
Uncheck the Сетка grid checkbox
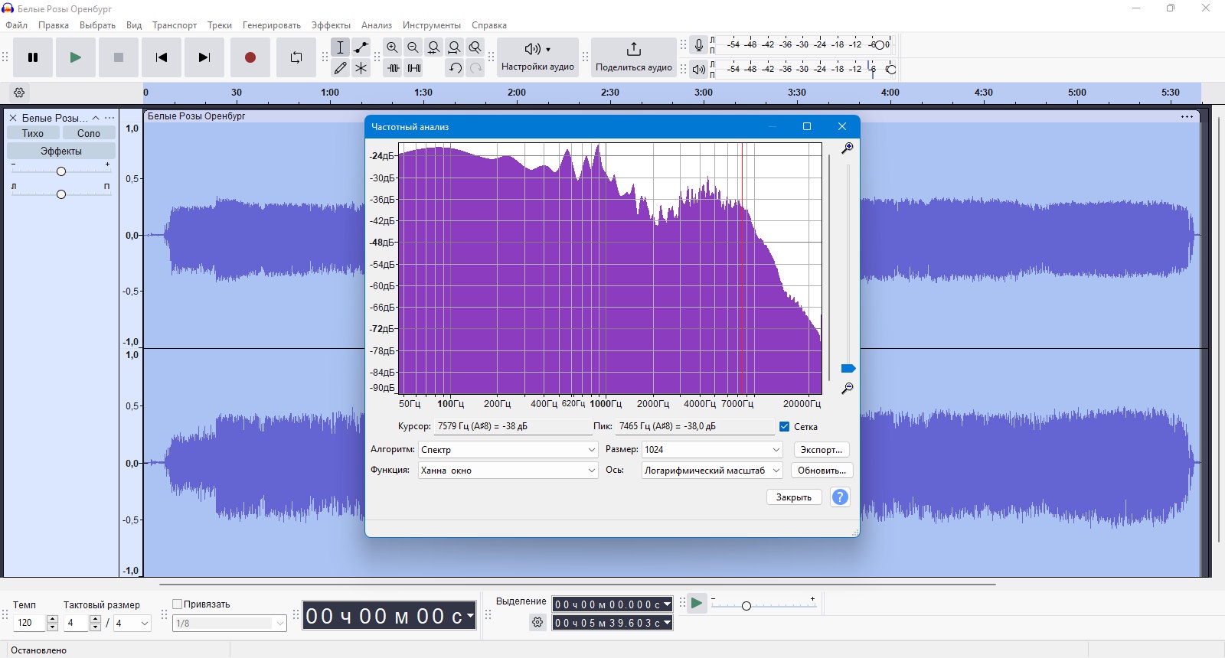pos(784,427)
